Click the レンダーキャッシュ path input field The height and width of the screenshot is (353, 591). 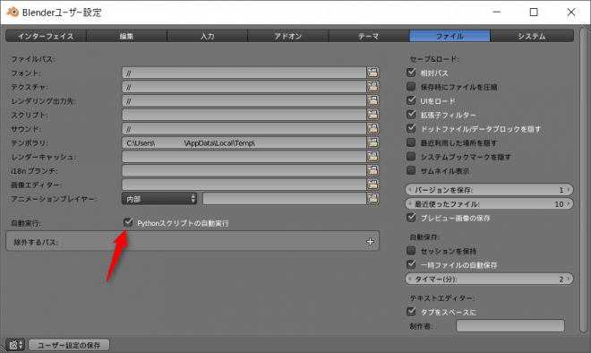(244, 157)
